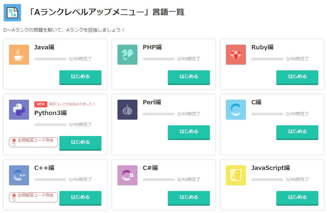Image resolution: width=327 pixels, height=213 pixels.
Task: Start the Python3編 course with はじめる
Action: coord(80,143)
